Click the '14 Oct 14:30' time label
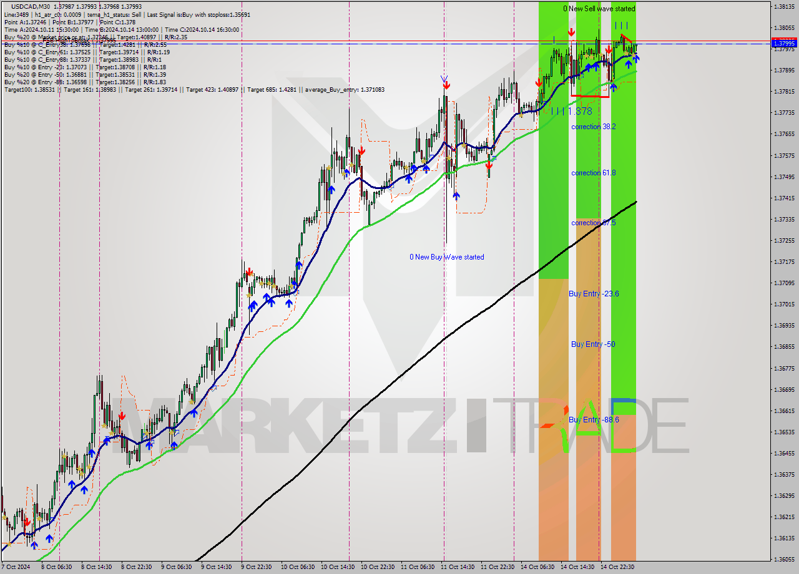 (577, 567)
